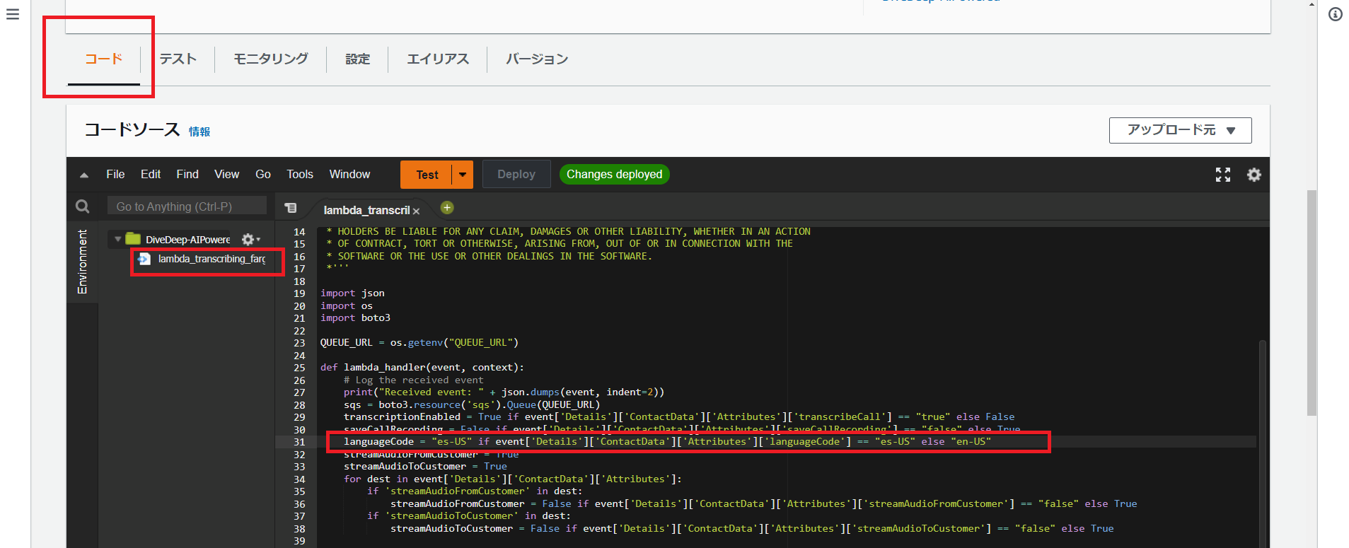Click the 'HOLDERS BE LIABLE FOR ANY CLAIM' comment line

(568, 232)
